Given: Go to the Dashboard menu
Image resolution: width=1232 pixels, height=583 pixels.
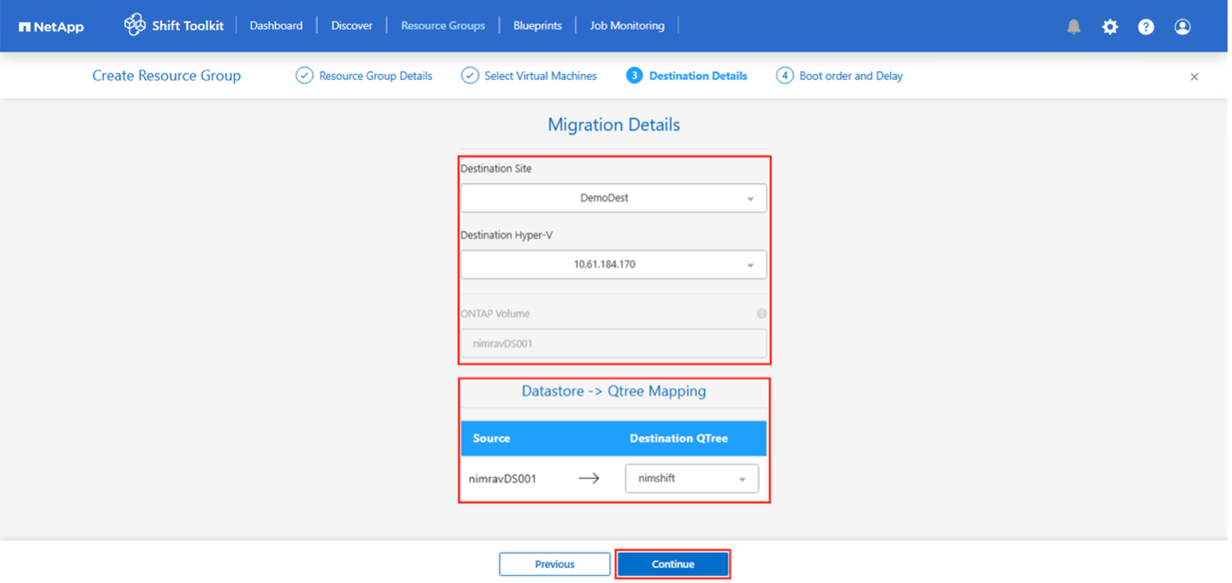Looking at the screenshot, I should (276, 26).
